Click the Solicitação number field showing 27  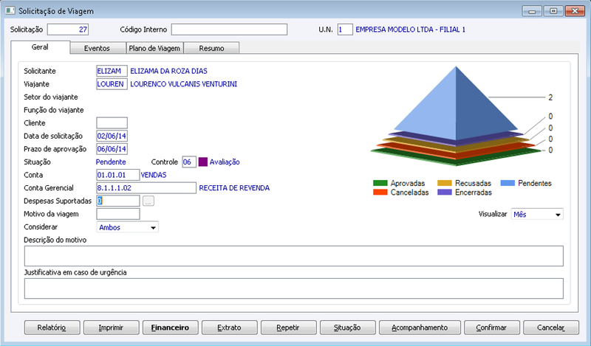[68, 30]
